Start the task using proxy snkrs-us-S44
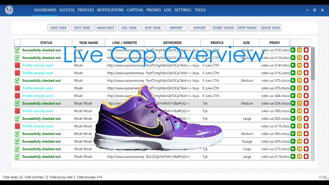The width and height of the screenshot is (329, 185). (293, 96)
